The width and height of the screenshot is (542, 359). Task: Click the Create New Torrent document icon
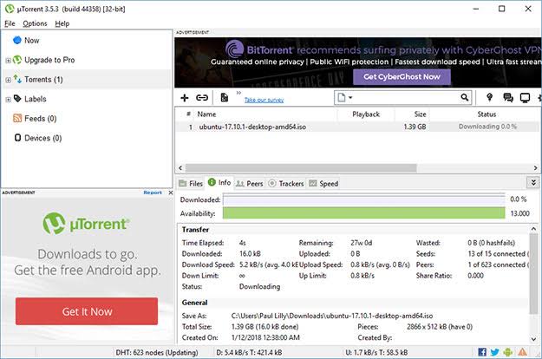224,97
